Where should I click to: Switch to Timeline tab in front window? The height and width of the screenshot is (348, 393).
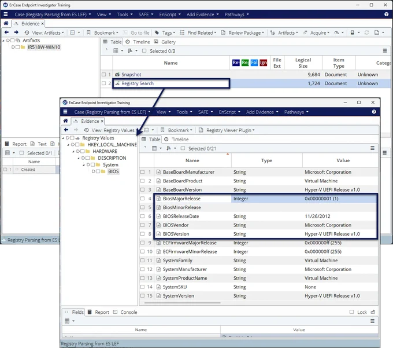pos(176,140)
